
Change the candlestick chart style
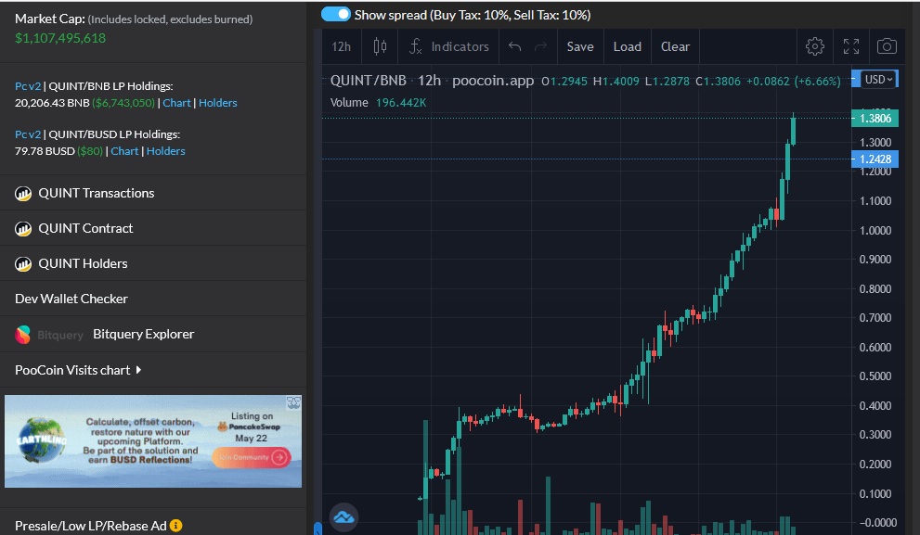(x=381, y=47)
